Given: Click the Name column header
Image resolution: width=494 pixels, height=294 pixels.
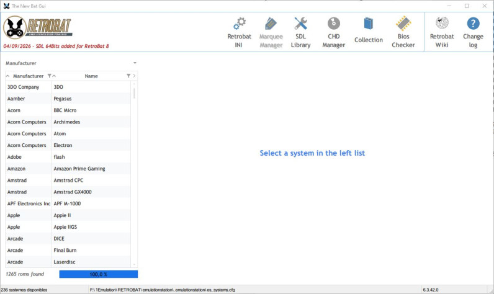Looking at the screenshot, I should pyautogui.click(x=91, y=76).
